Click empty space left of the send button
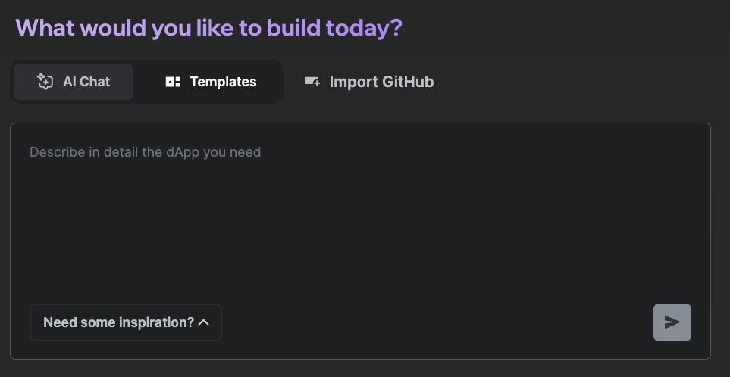The image size is (730, 377). pyautogui.click(x=531, y=322)
